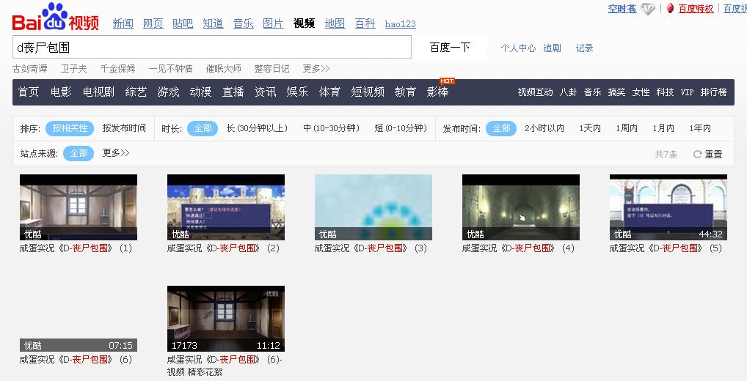Click the red gem 百度特权 icon
The height and width of the screenshot is (381, 747).
(670, 9)
